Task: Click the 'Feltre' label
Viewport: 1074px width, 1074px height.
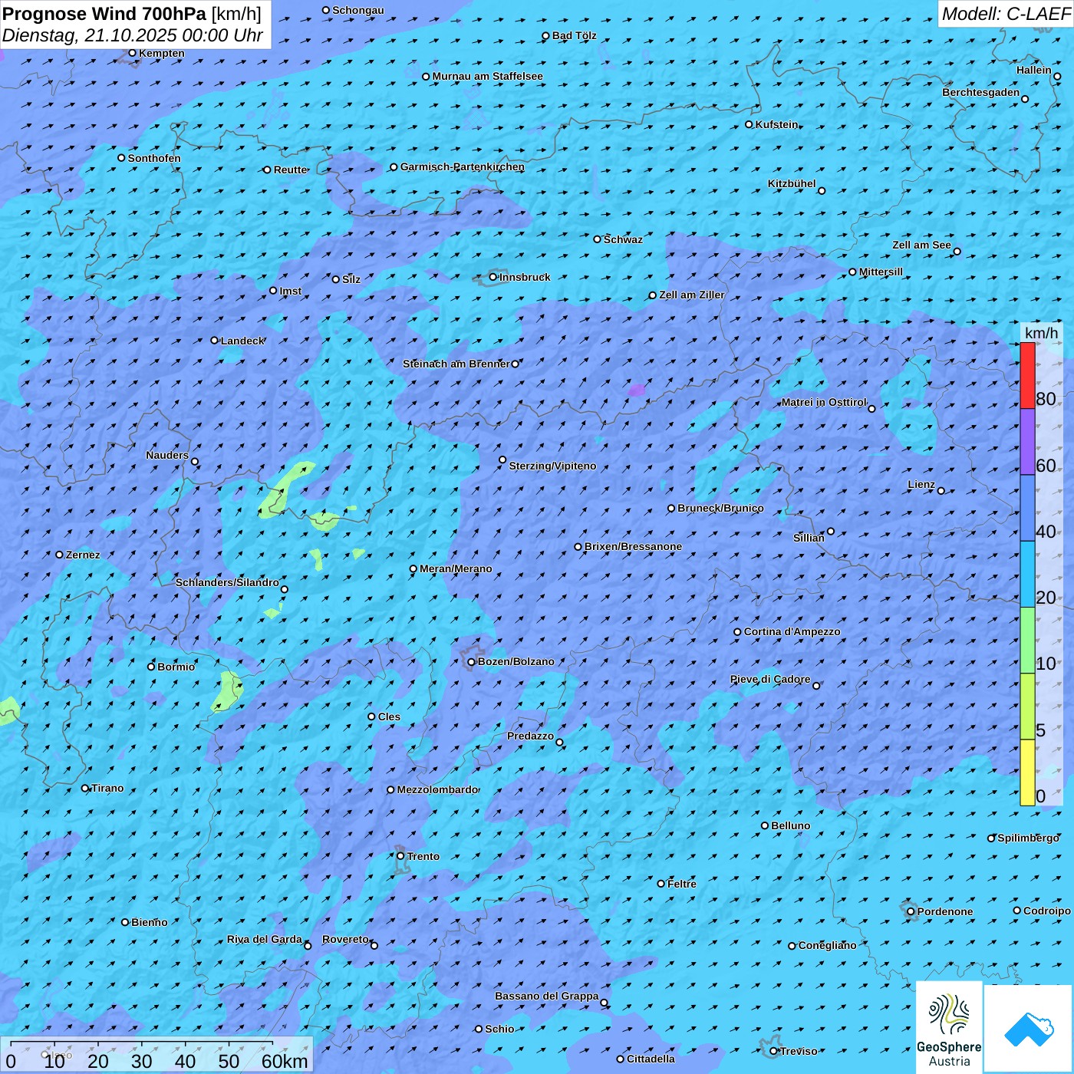Action: tap(682, 884)
